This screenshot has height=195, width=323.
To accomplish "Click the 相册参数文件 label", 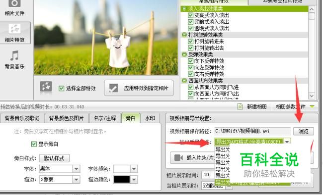I will (291, 106).
